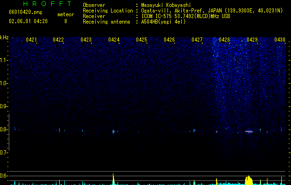Click the 0428 time marker
291x185 pixels.
coord(224,40)
